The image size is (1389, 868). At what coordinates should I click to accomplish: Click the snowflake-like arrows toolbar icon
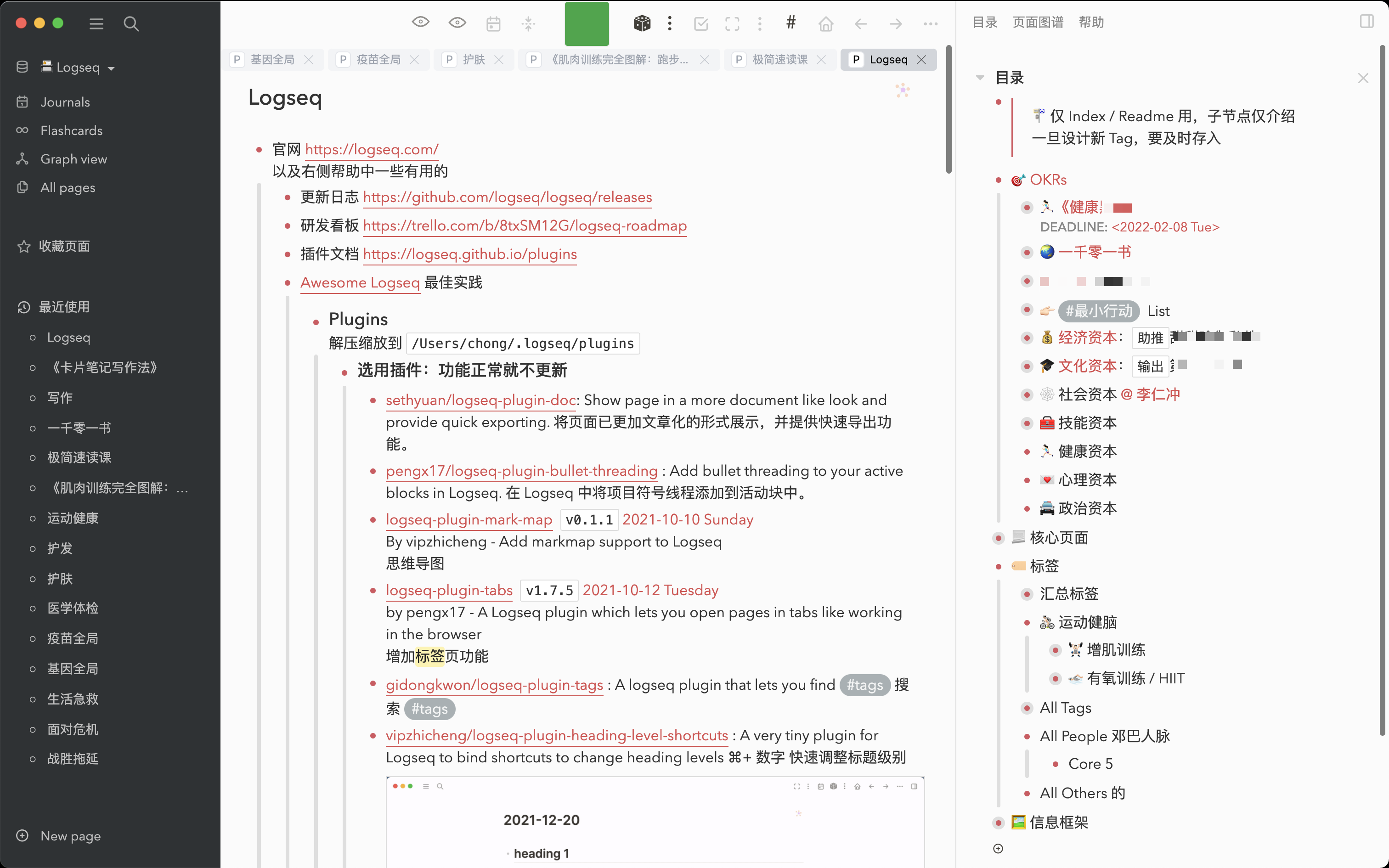(x=528, y=23)
